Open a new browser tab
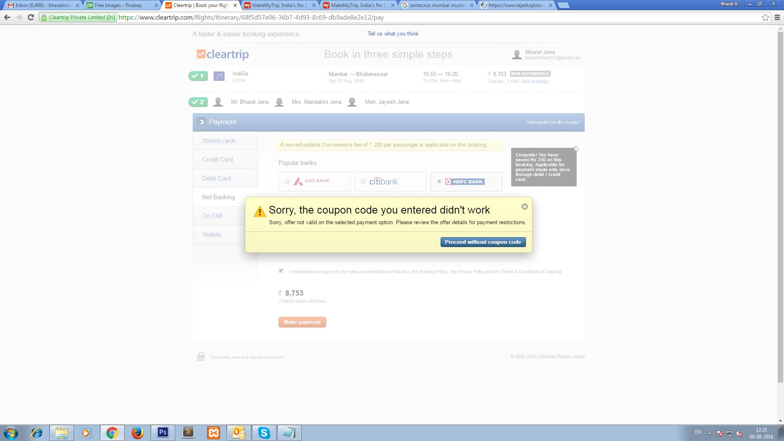The height and width of the screenshot is (441, 784). pos(563,5)
